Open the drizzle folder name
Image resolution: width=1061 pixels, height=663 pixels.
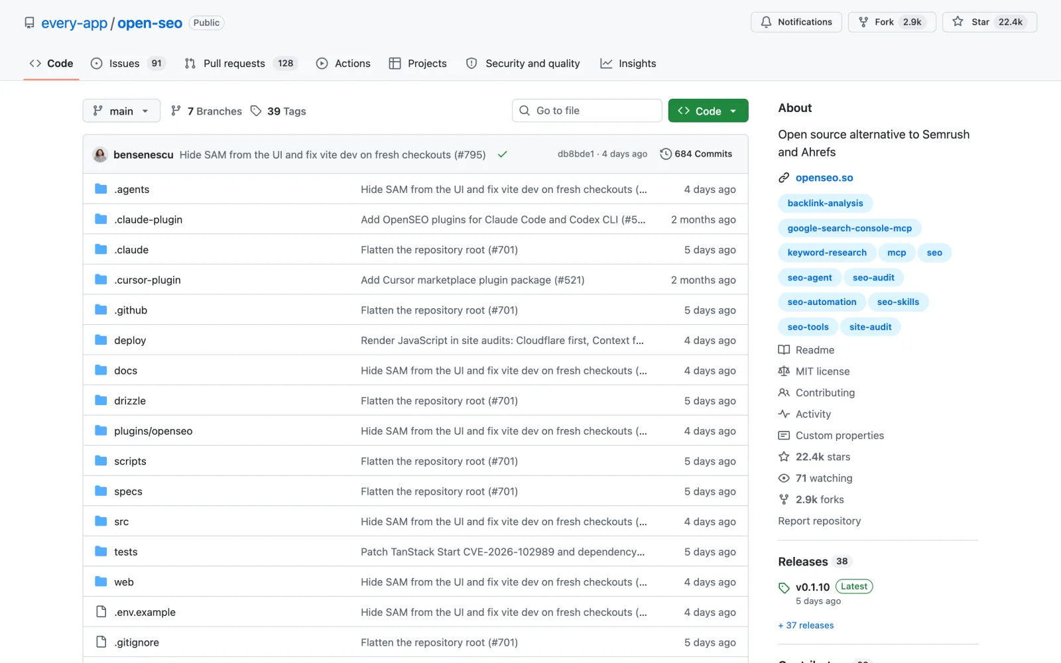(130, 401)
